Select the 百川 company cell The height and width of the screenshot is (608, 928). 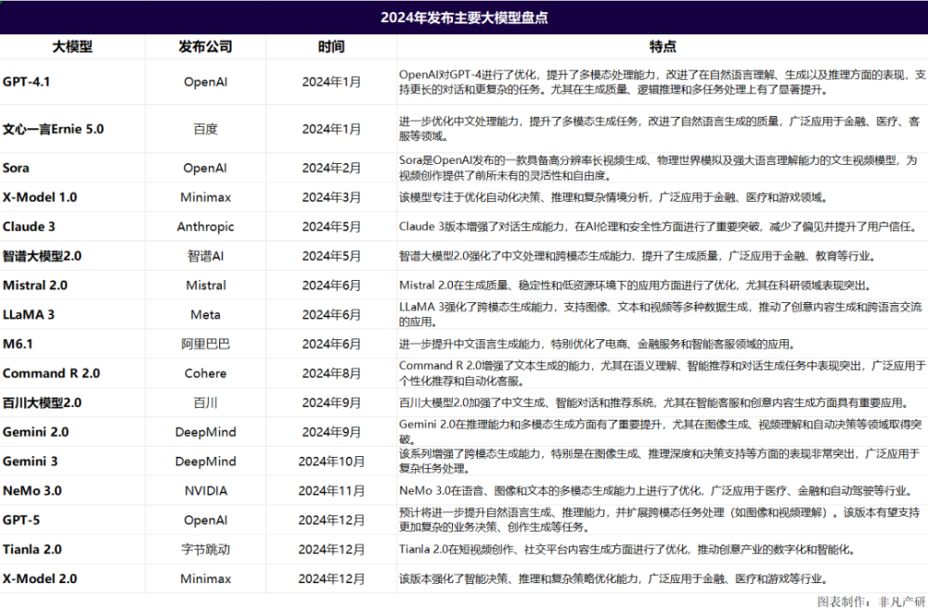[x=205, y=403]
